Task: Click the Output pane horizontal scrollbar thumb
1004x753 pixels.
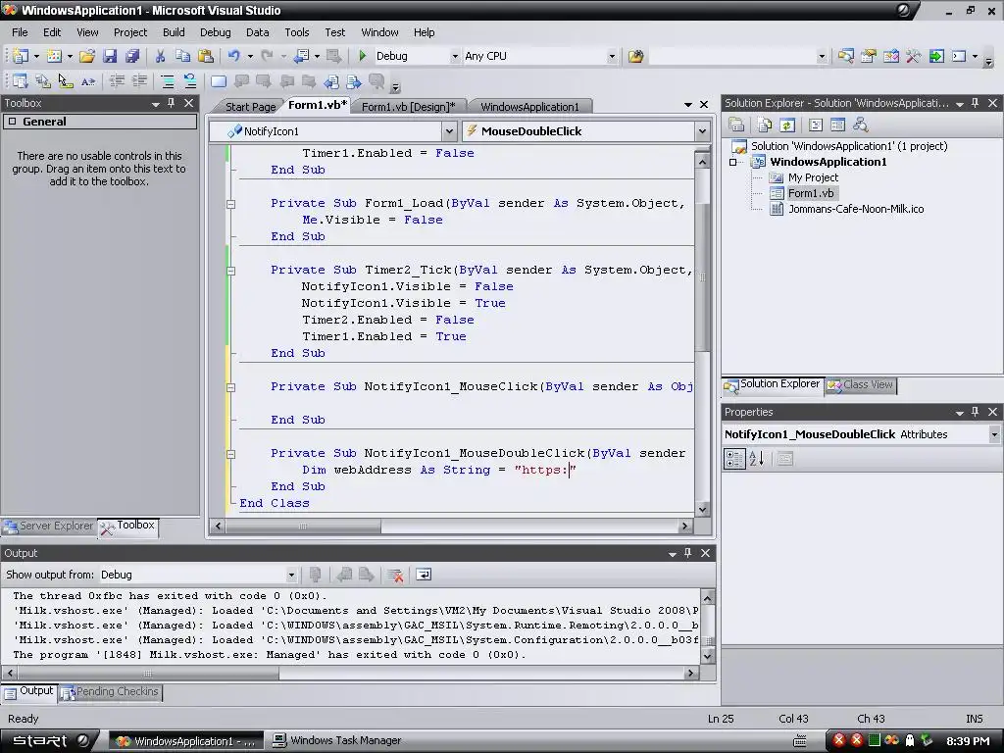Action: pos(149,674)
